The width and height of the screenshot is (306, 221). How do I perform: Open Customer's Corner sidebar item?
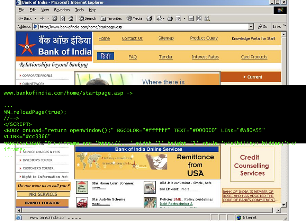[x=38, y=168]
